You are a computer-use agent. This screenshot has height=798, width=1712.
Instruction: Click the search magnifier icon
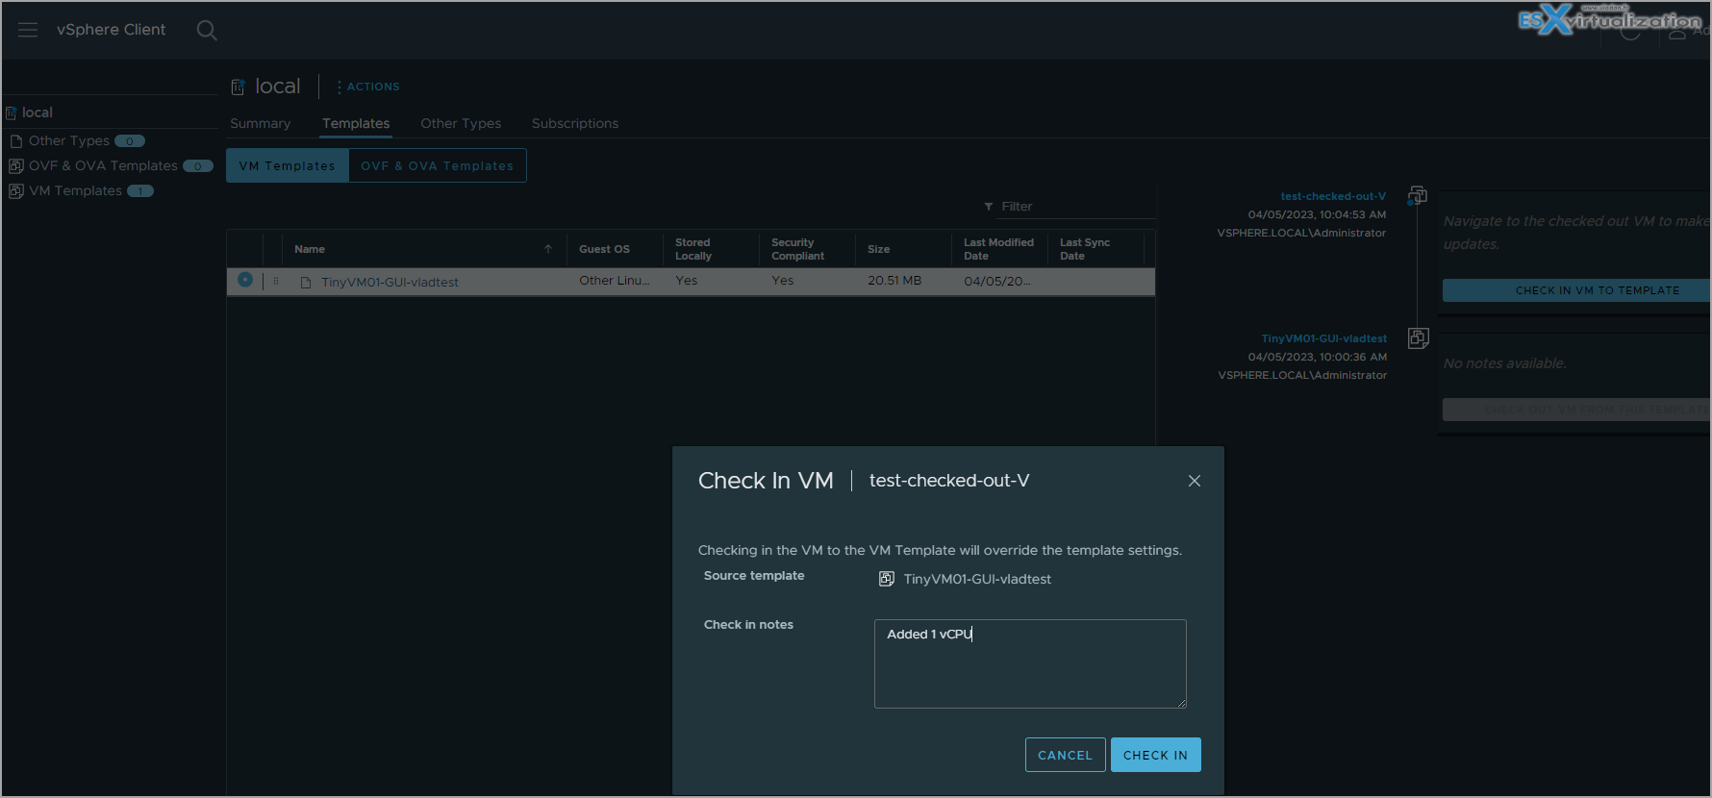(x=207, y=31)
